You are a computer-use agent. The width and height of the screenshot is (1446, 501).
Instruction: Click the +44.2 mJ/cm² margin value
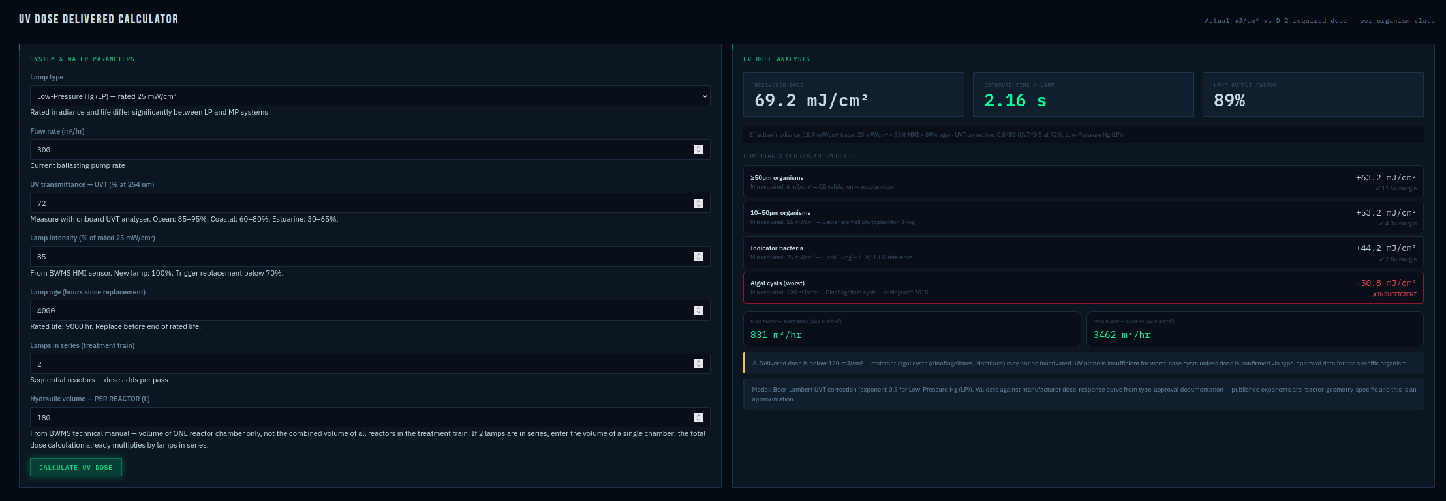click(1386, 248)
